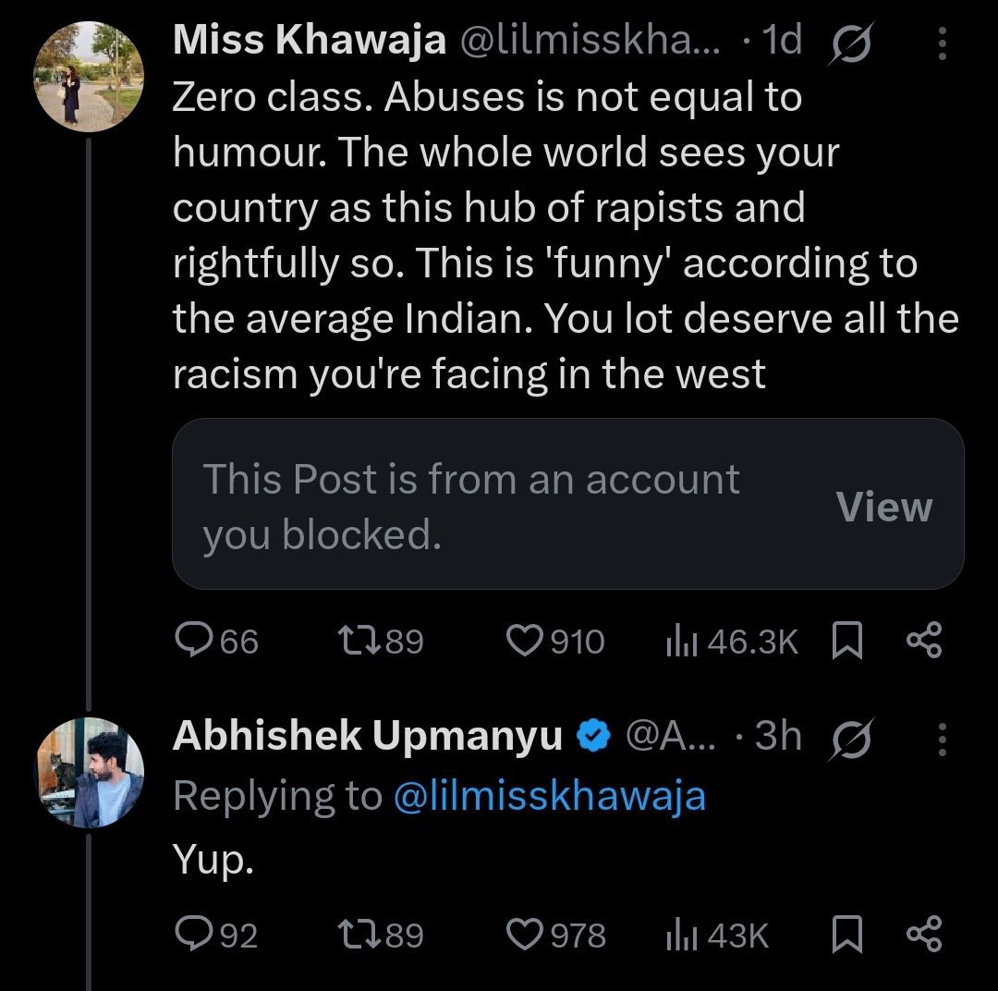Open Abhishek Upmanyu's profile picture
The image size is (998, 991).
[89, 773]
